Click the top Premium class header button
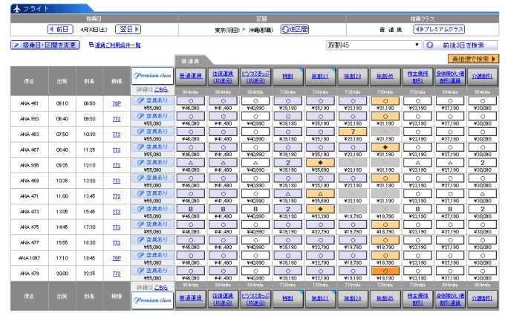505x316 pixels. pyautogui.click(x=152, y=76)
